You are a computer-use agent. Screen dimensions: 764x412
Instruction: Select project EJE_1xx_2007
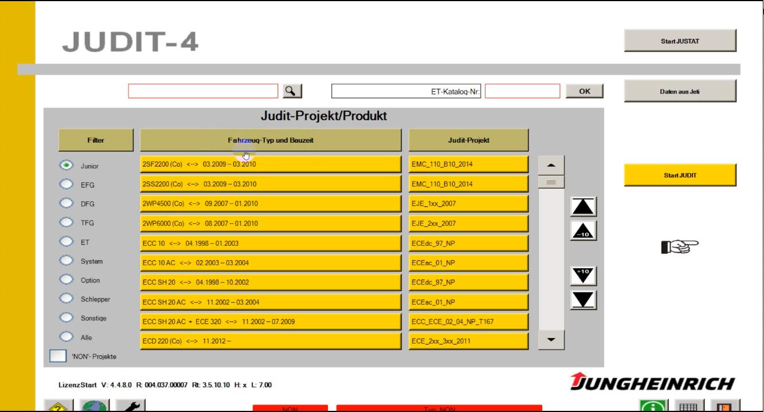468,203
